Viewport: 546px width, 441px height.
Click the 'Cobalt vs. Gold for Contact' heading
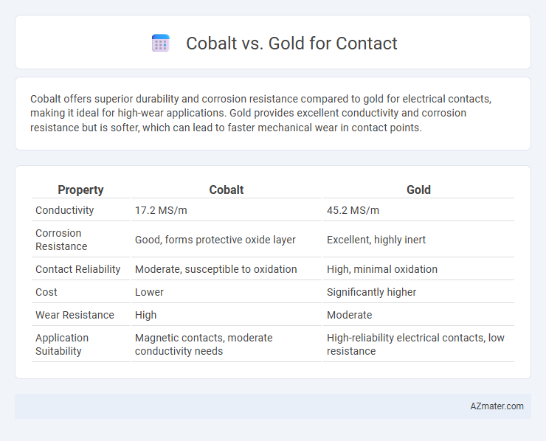(x=291, y=44)
